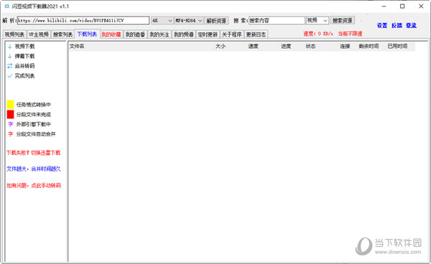
Task: Click the blue 文件越大，合并时间越久 note
Action: coord(34,169)
